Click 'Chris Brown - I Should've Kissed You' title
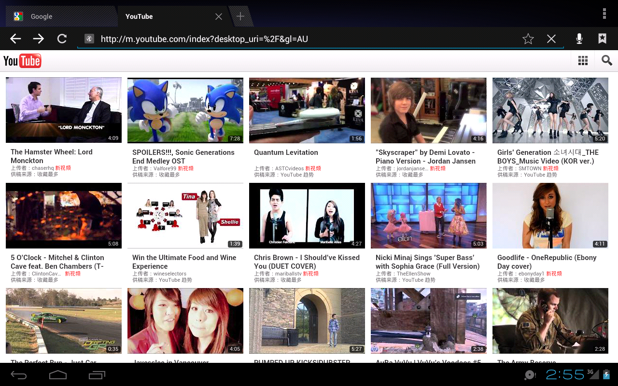This screenshot has height=386, width=618. coord(307,262)
